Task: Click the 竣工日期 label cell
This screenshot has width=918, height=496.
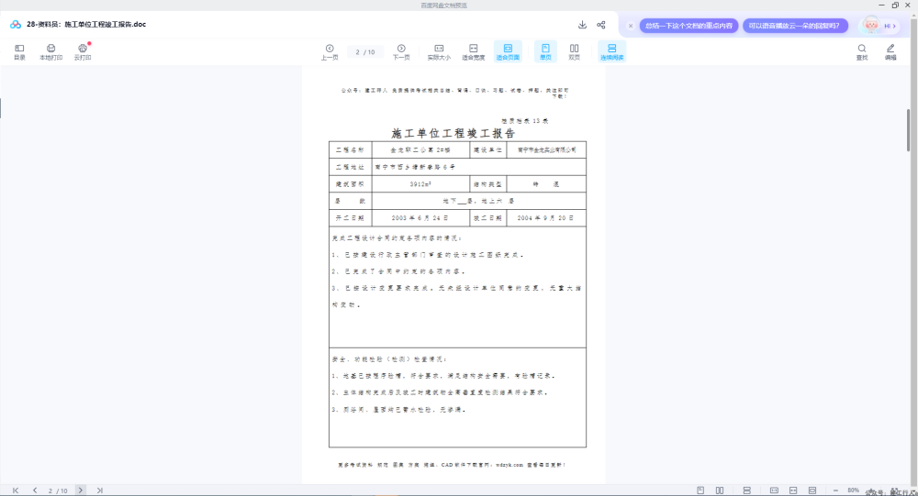Action: (x=487, y=217)
